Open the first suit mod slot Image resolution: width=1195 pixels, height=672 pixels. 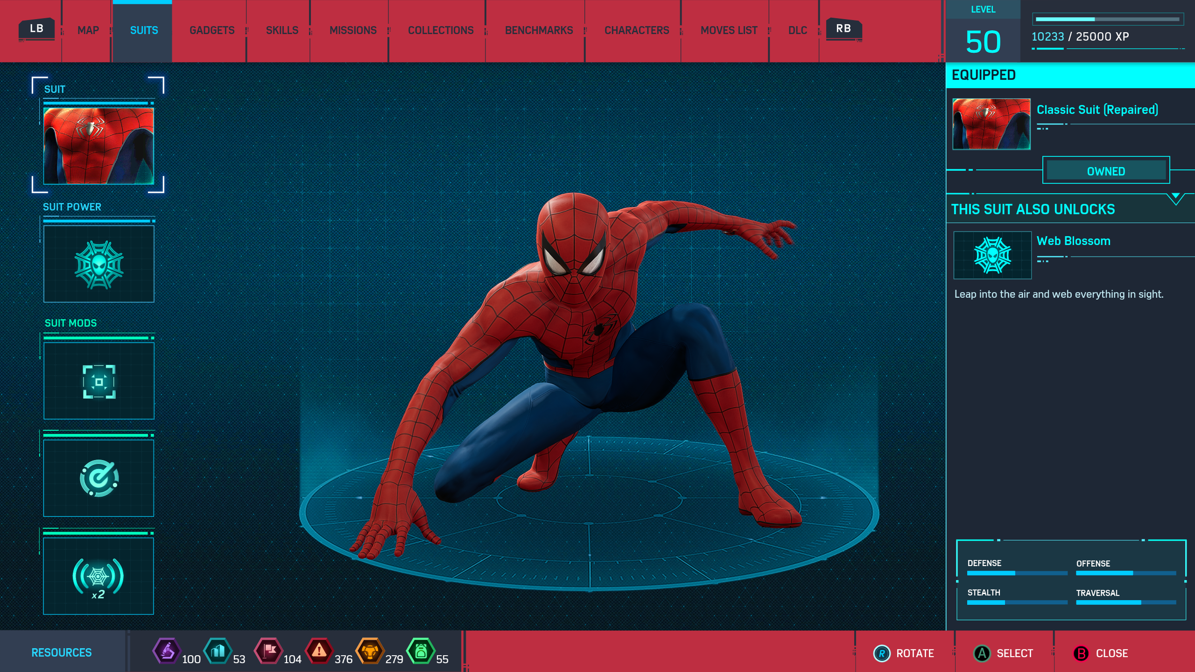coord(98,381)
